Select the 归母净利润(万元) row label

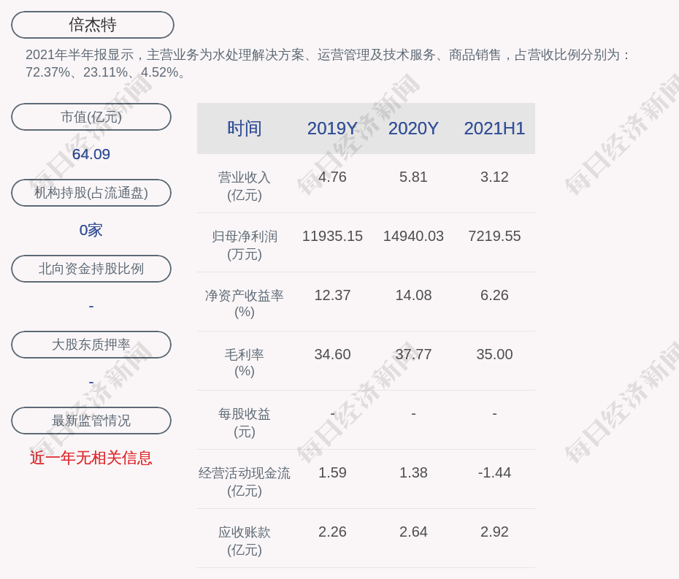tap(245, 245)
